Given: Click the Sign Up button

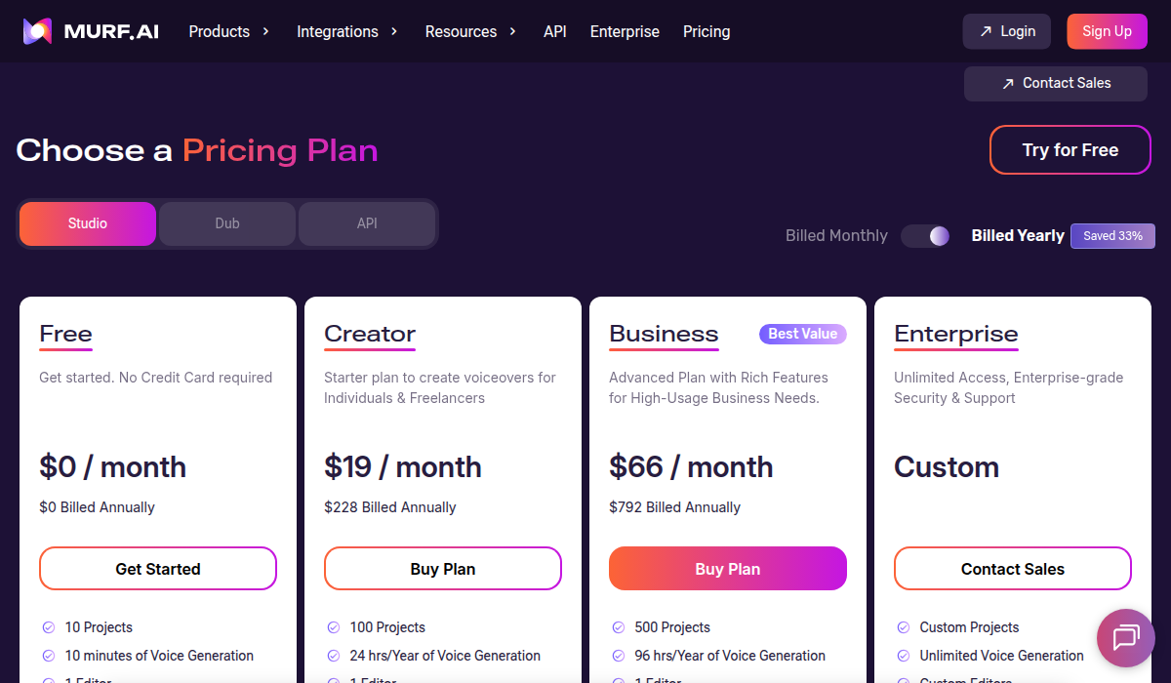Looking at the screenshot, I should tap(1107, 30).
